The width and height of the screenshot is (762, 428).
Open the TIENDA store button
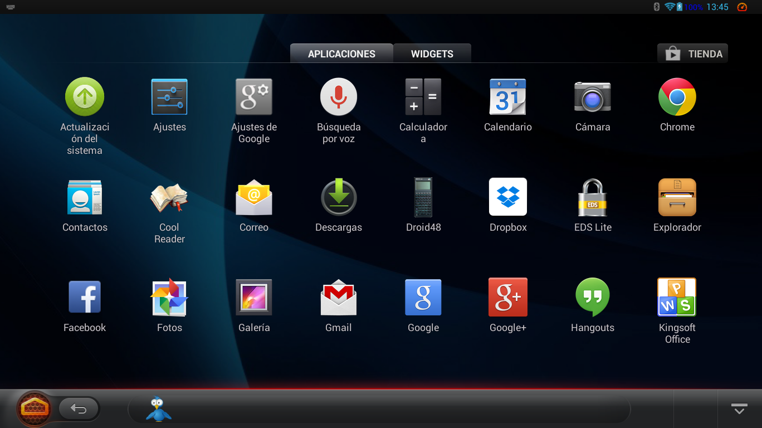point(692,53)
